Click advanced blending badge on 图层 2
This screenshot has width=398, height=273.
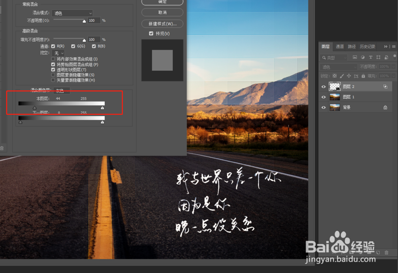pos(385,86)
